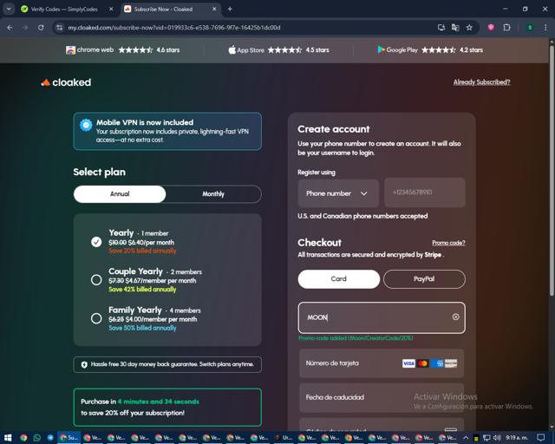Click the taskbar clock showing 9:19 a.m.

pyautogui.click(x=517, y=438)
